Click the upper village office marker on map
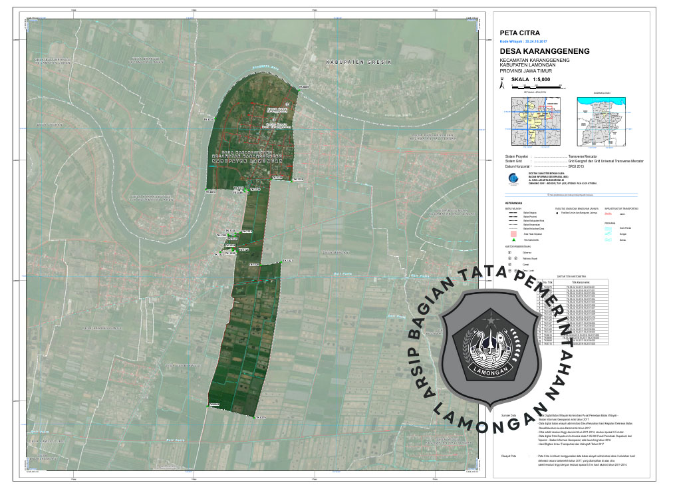673x489 pixels. (x=287, y=104)
